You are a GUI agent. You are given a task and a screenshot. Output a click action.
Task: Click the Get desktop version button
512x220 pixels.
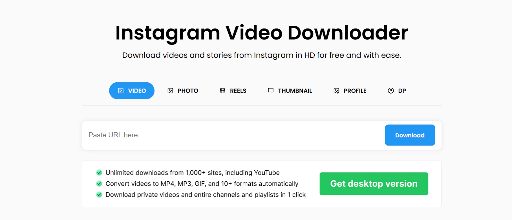(374, 184)
